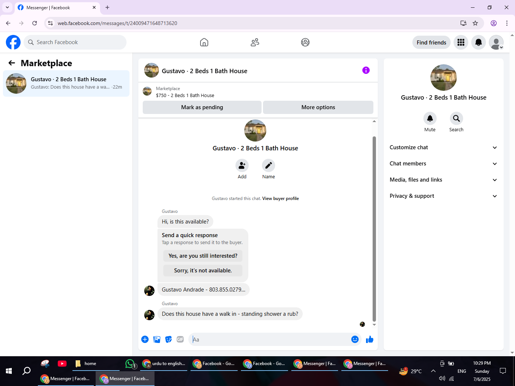Add people to the chat
This screenshot has width=515, height=386.
coord(242,165)
